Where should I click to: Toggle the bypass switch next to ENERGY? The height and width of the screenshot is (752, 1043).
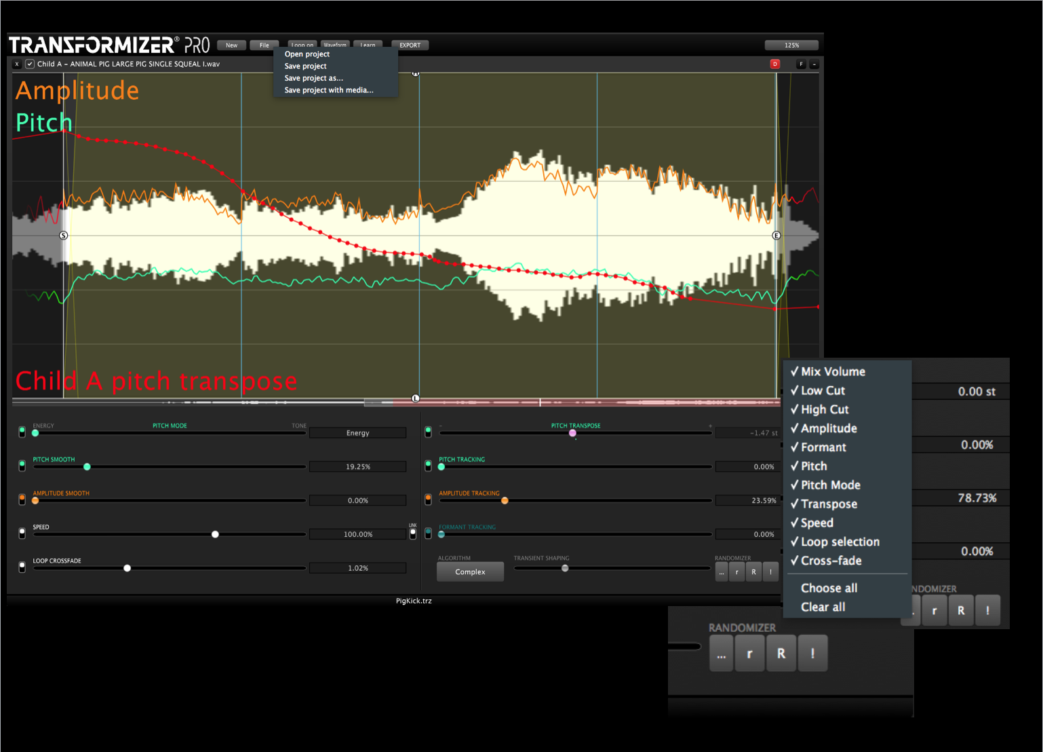click(21, 431)
